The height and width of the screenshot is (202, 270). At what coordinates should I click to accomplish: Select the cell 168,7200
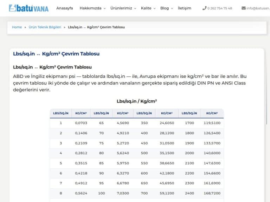click(x=212, y=193)
